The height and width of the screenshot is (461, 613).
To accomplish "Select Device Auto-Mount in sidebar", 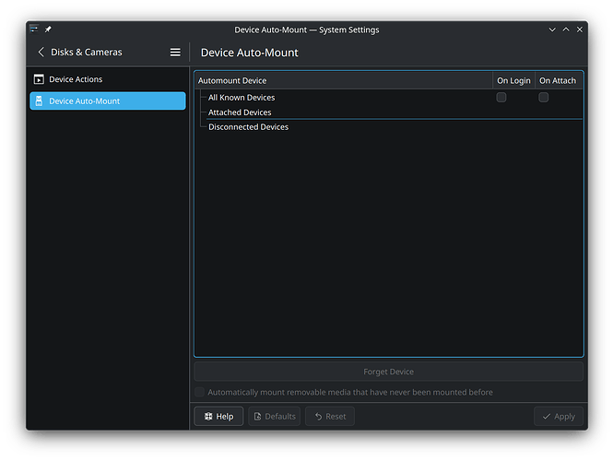I will click(x=84, y=101).
